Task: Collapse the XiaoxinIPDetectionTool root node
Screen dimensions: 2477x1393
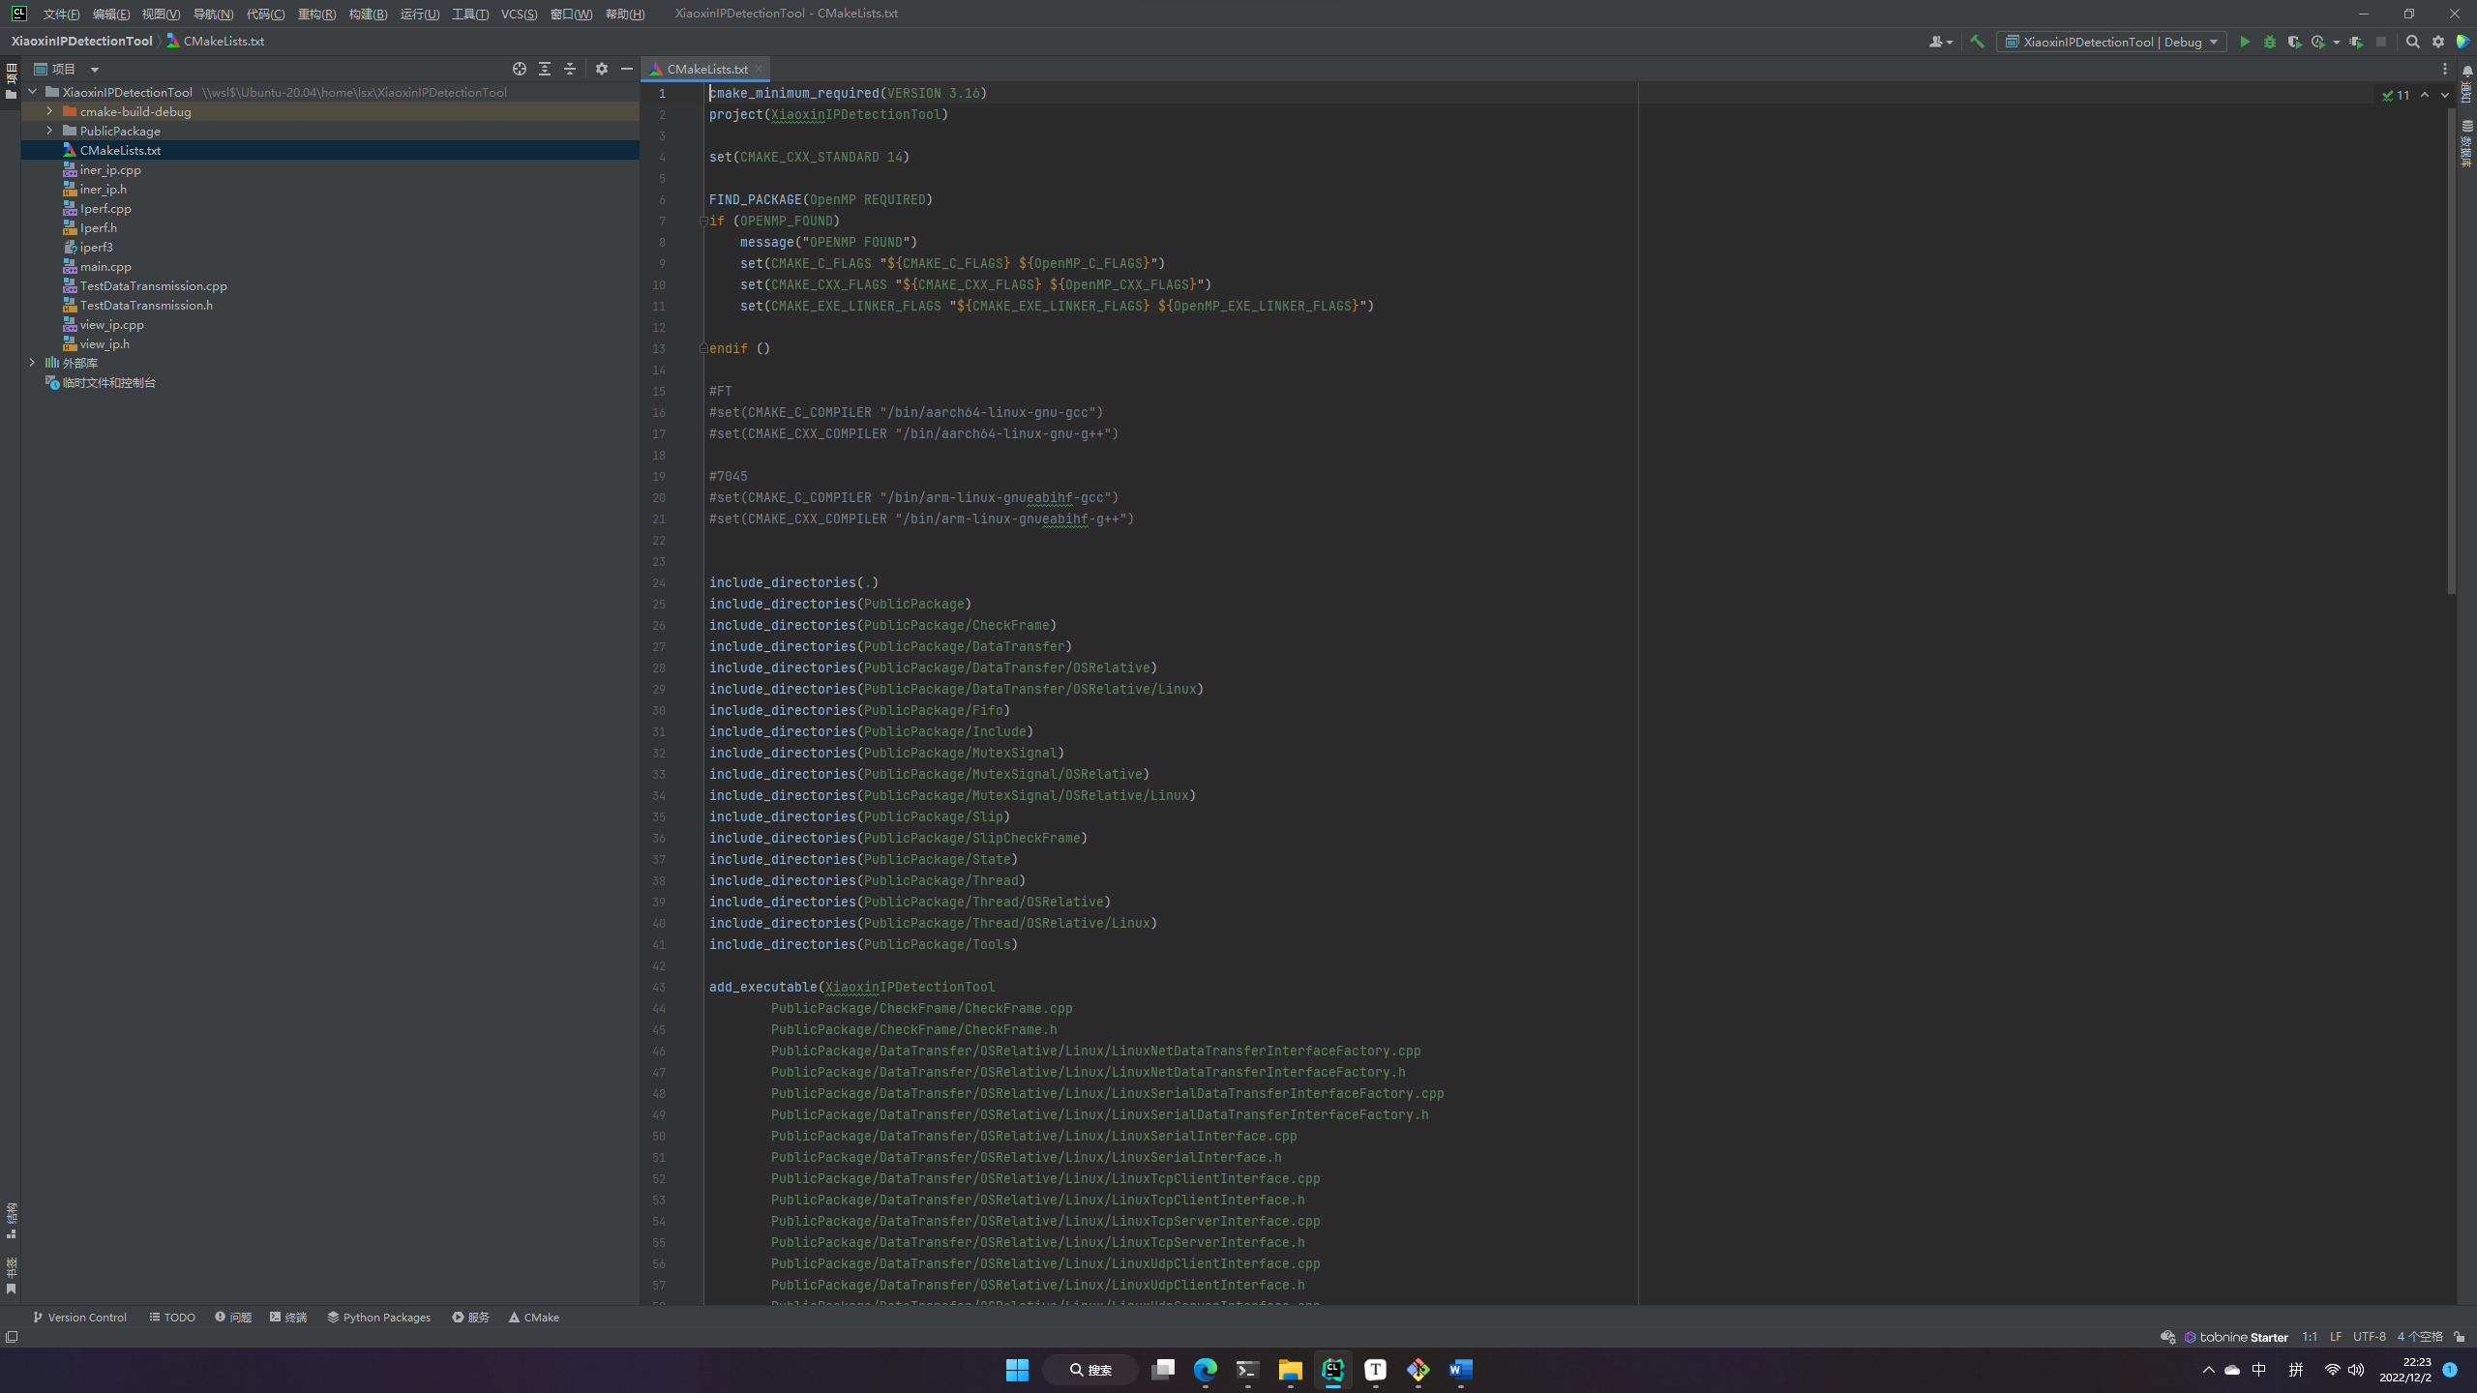Action: click(x=32, y=92)
